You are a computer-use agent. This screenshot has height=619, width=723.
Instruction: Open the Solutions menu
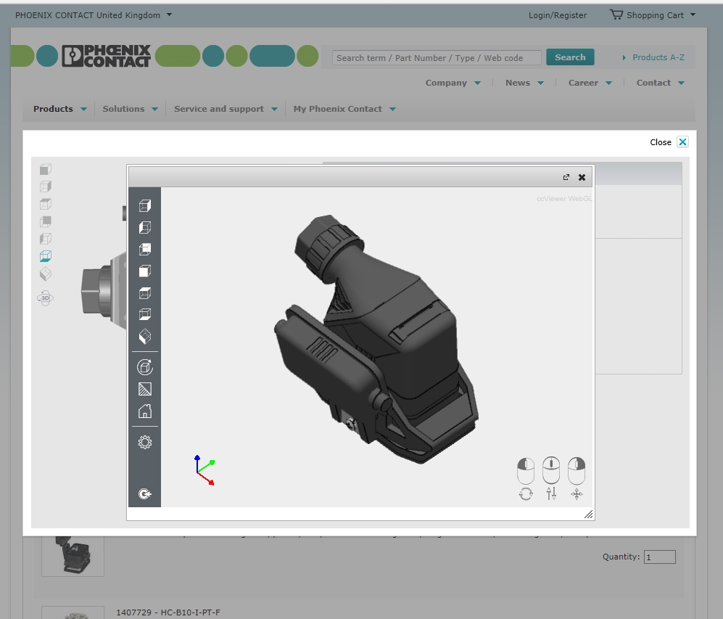pos(130,109)
